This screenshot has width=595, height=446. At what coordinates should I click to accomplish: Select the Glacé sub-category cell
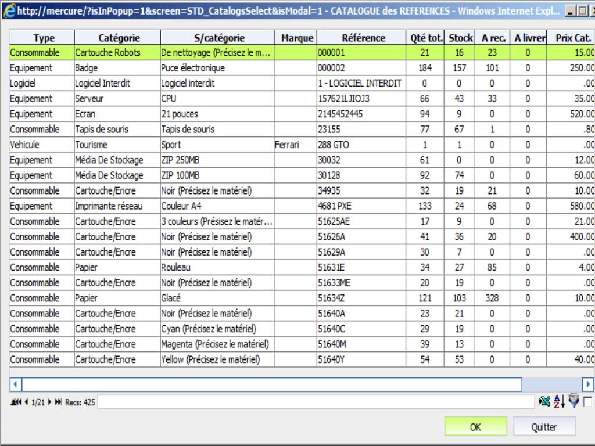(x=217, y=298)
